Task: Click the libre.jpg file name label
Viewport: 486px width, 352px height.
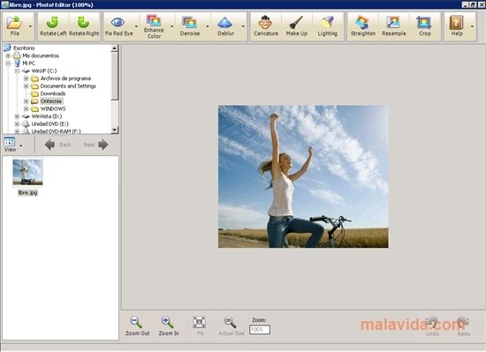Action: (27, 192)
